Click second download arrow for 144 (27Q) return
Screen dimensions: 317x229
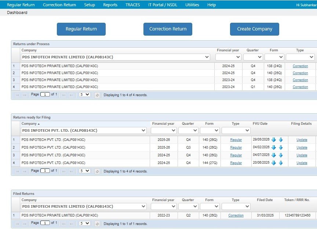(x=281, y=163)
